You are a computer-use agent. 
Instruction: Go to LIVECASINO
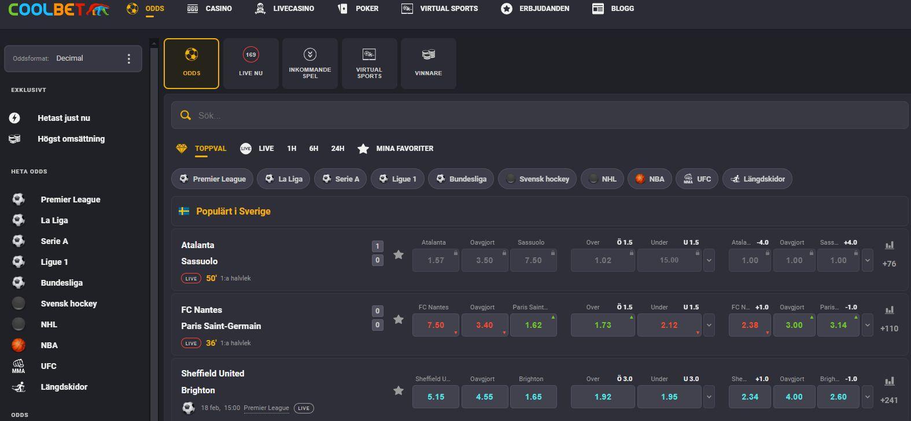285,9
